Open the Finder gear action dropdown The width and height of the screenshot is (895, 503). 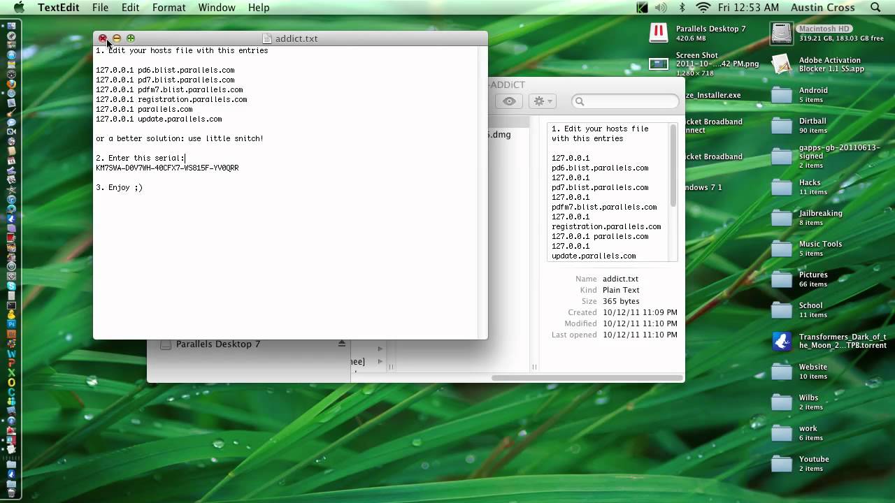click(x=543, y=101)
